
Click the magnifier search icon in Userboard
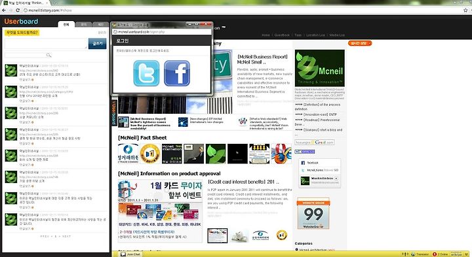tap(49, 55)
